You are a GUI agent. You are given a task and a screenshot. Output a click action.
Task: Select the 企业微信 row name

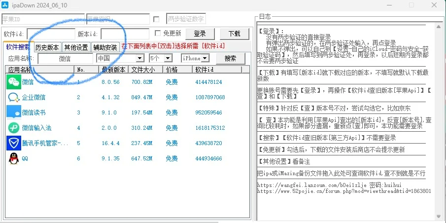tap(34, 97)
